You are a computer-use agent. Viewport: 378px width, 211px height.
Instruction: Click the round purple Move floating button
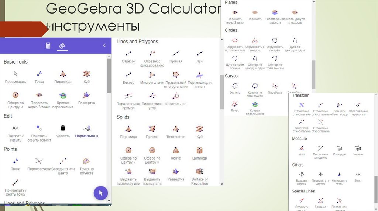click(x=101, y=193)
